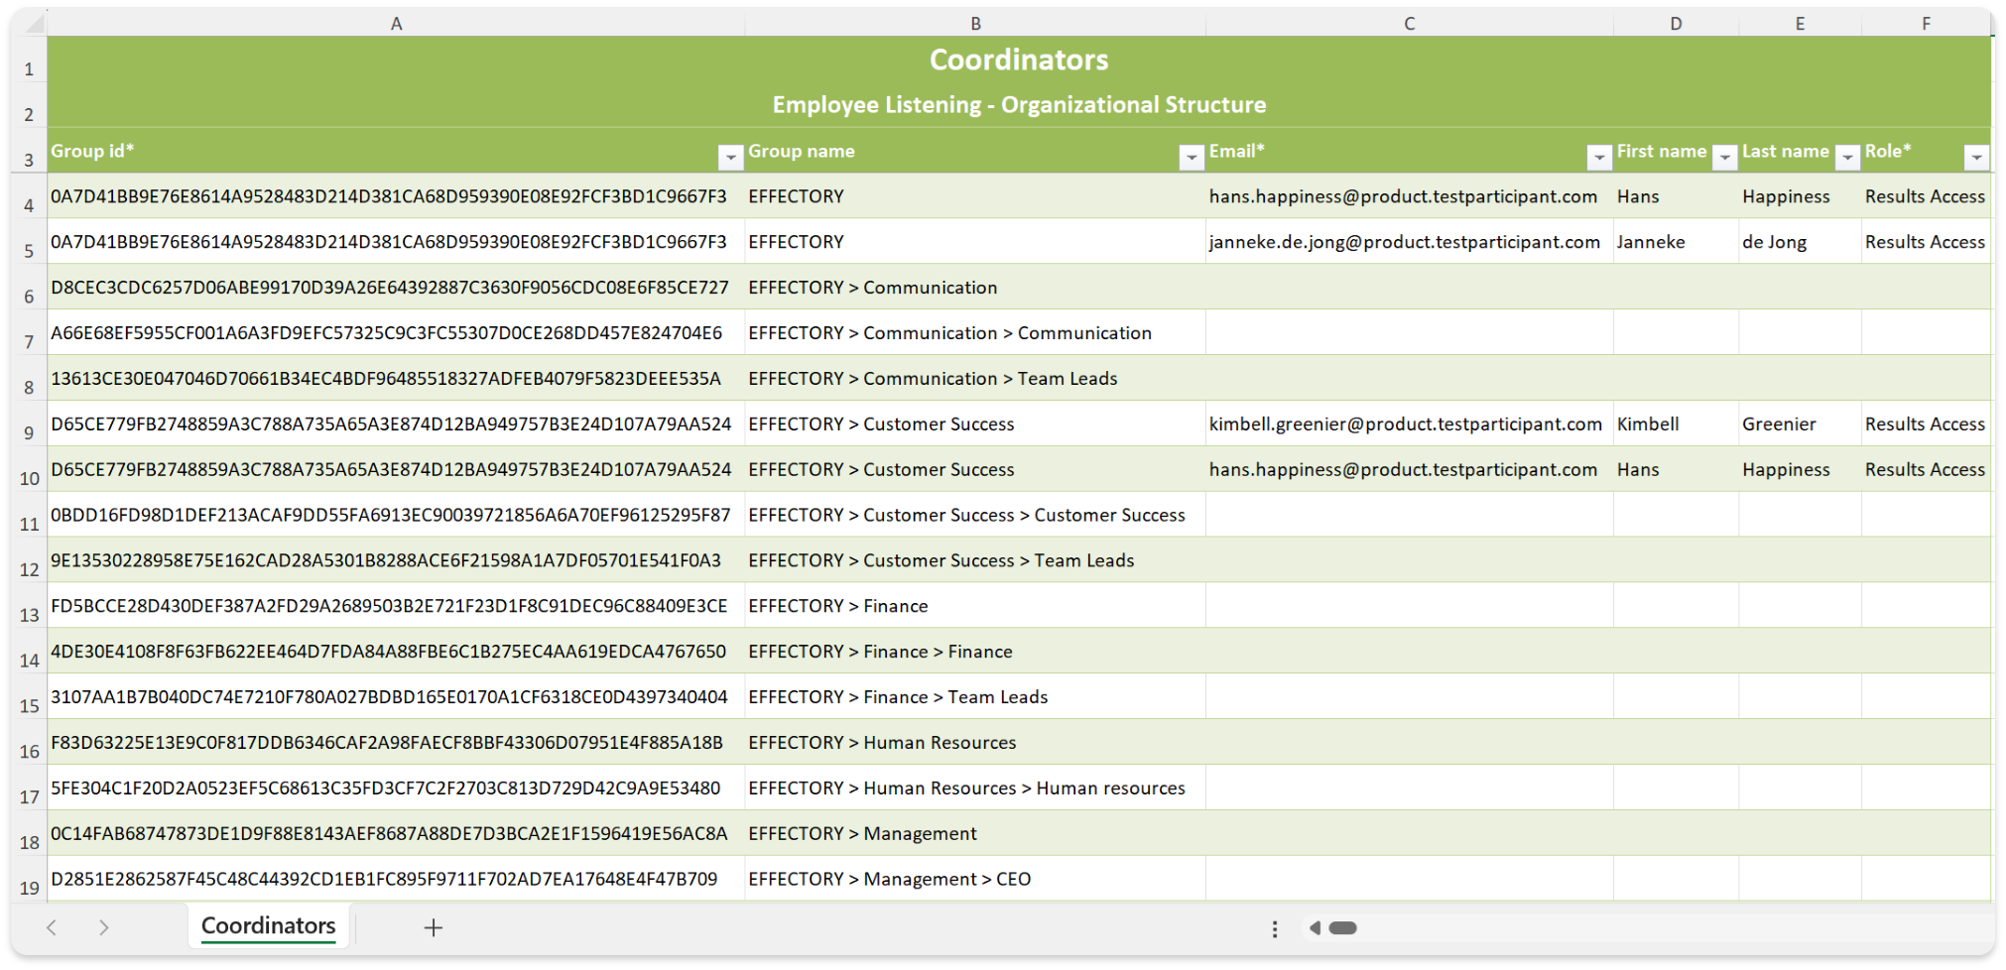Select row 9 header
The width and height of the screenshot is (2006, 970).
(x=29, y=424)
